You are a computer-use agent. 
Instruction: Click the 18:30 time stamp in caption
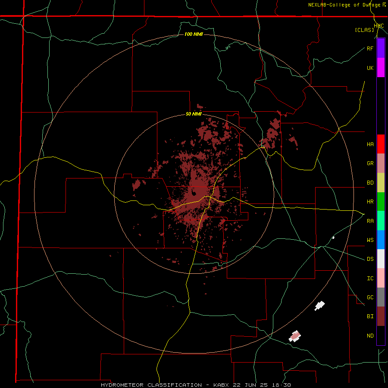(x=282, y=385)
